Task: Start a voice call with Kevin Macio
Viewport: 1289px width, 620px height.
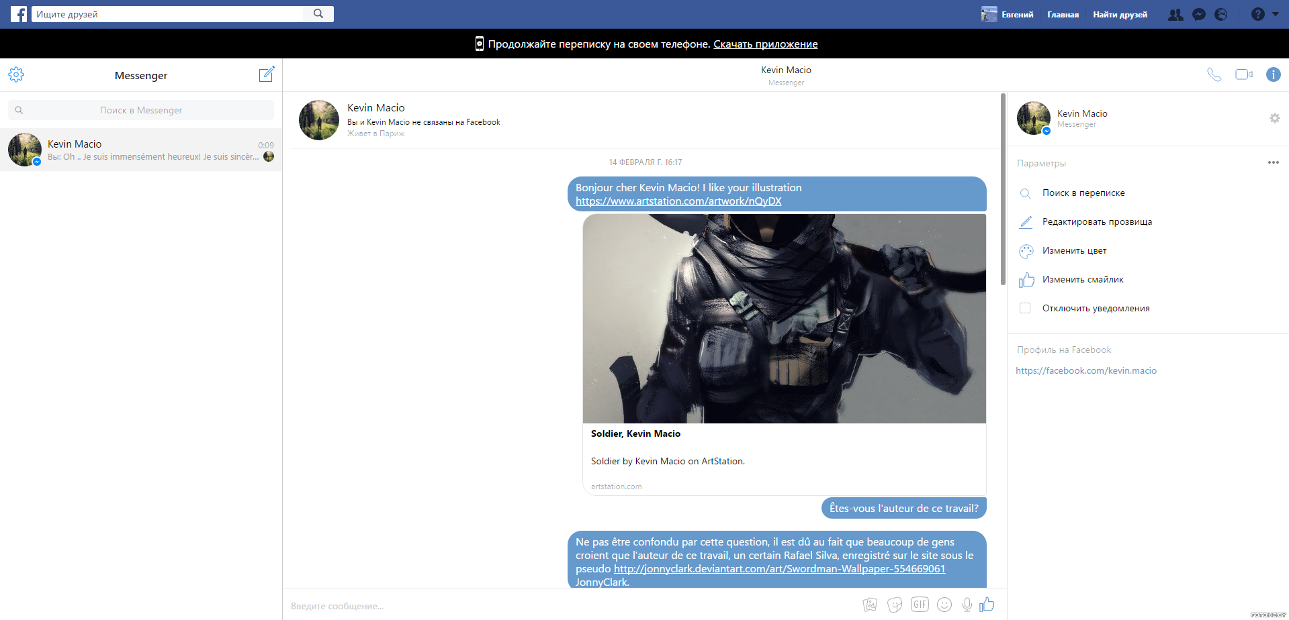Action: coord(1214,74)
